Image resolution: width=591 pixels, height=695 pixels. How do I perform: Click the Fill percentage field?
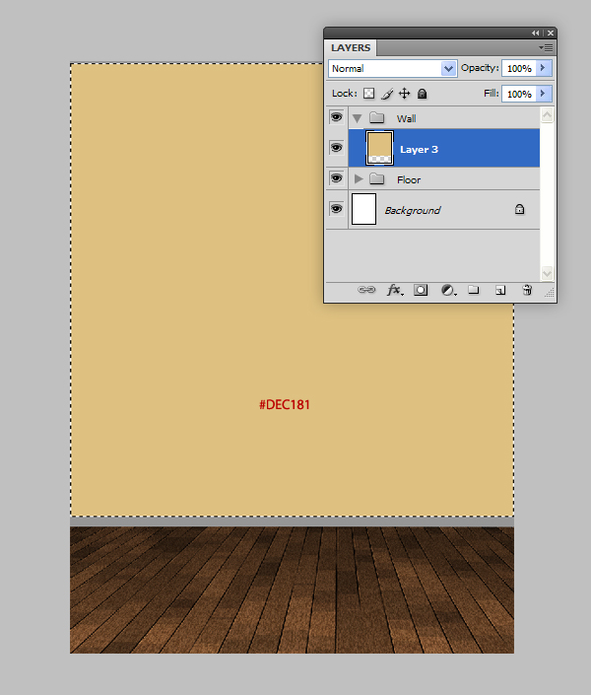pyautogui.click(x=518, y=94)
